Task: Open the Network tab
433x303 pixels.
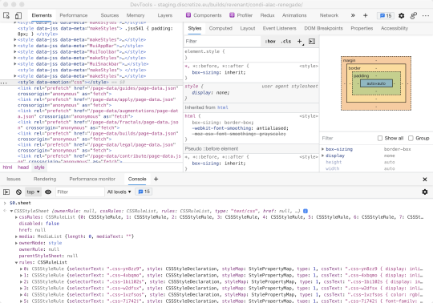Action: click(x=329, y=15)
